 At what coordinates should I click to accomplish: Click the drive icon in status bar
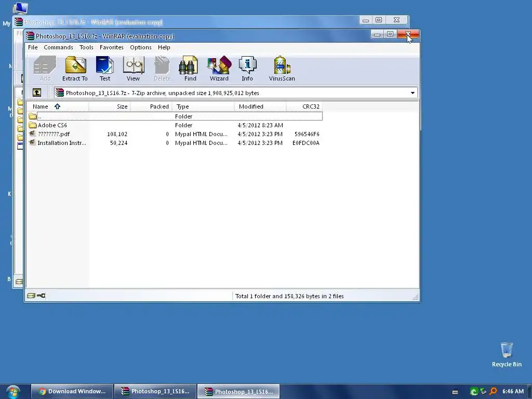(x=31, y=296)
